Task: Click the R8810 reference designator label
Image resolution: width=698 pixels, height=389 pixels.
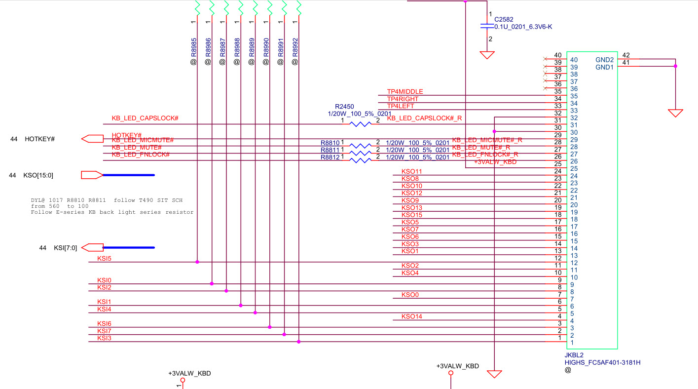Action: pyautogui.click(x=330, y=143)
